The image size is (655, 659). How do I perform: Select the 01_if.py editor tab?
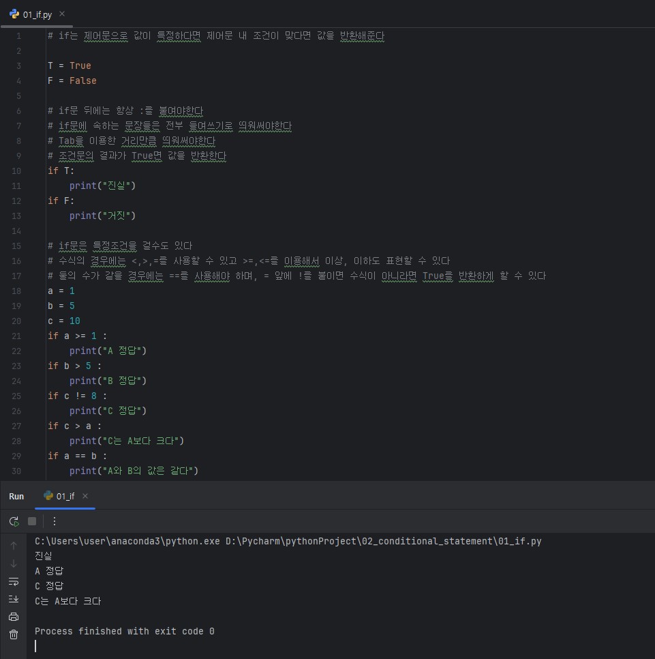click(x=37, y=14)
